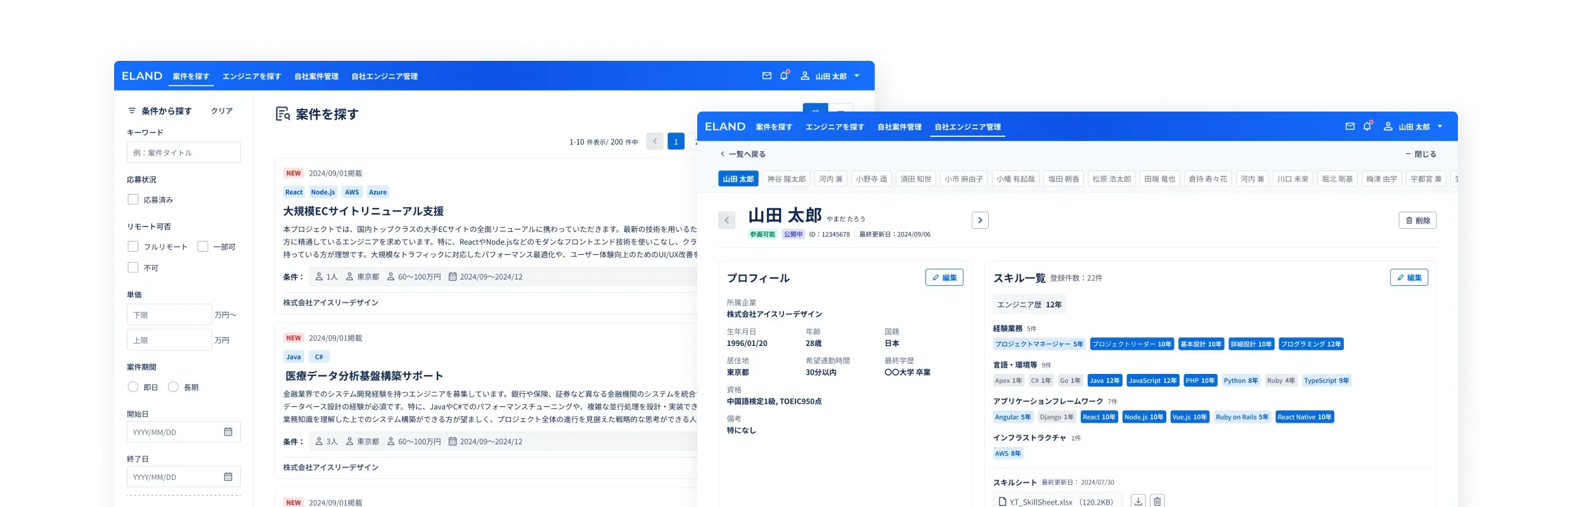Check the フルリモート checkbox
The width and height of the screenshot is (1572, 507).
pos(133,247)
